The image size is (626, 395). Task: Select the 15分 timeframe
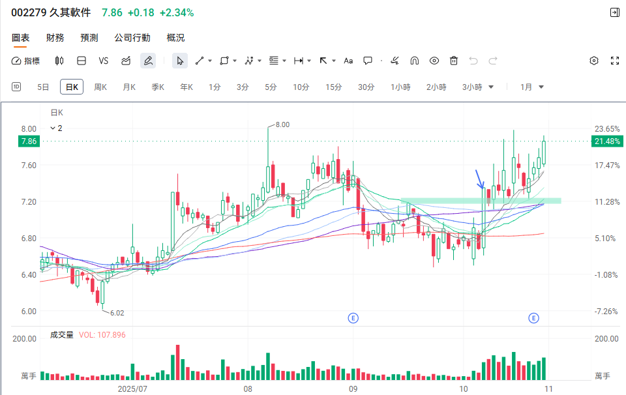[334, 87]
